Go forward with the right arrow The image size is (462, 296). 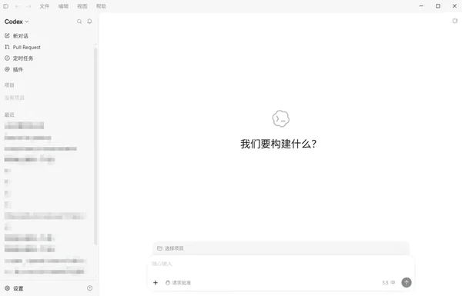[28, 6]
